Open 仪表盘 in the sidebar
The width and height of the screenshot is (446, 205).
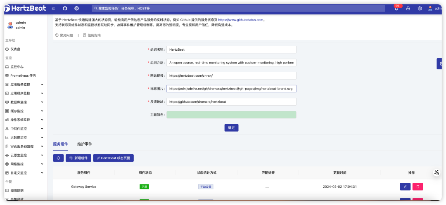15,49
